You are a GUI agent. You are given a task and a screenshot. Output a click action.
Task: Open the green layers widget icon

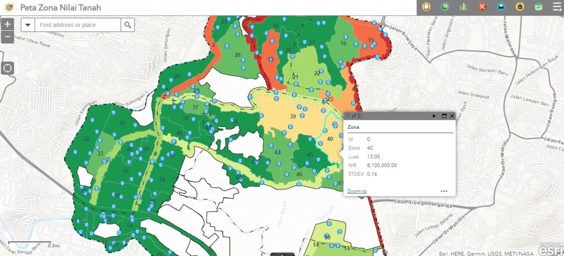(x=444, y=7)
